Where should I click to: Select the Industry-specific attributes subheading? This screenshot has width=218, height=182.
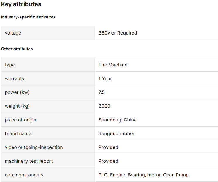pos(28,17)
